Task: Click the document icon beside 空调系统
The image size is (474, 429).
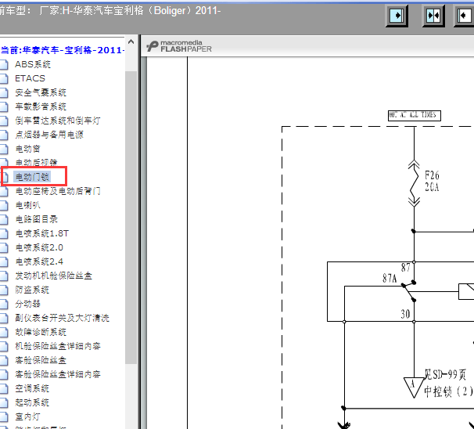Action: tap(4, 388)
